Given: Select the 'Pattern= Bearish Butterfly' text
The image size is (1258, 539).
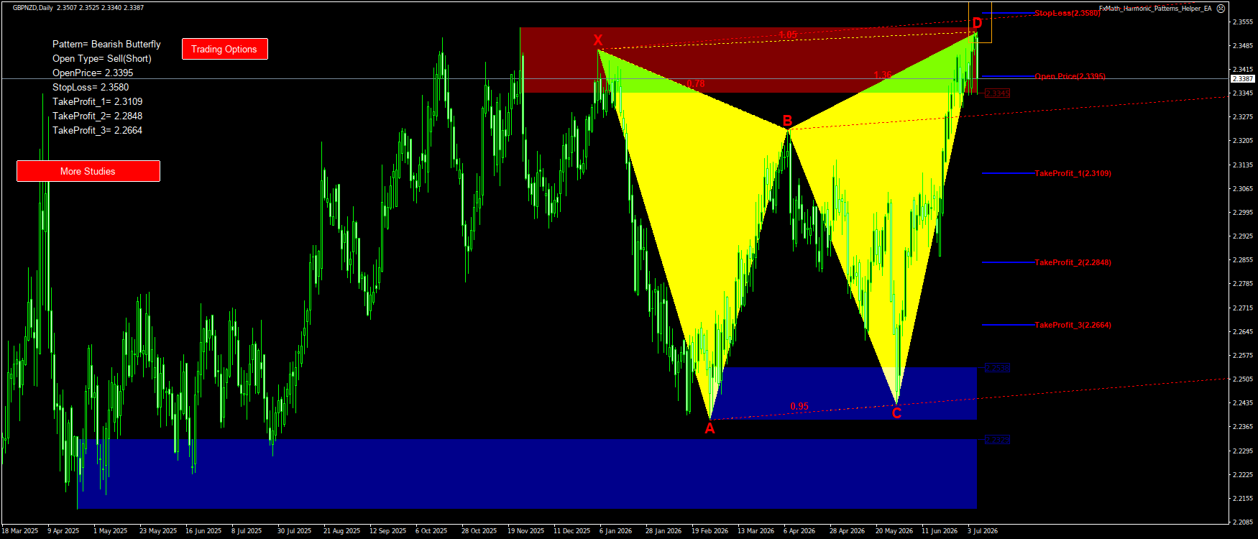Looking at the screenshot, I should pos(106,44).
